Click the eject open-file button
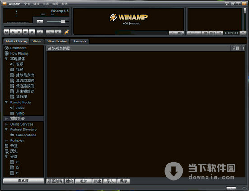The width and height of the screenshot is (249, 191). (x=40, y=32)
